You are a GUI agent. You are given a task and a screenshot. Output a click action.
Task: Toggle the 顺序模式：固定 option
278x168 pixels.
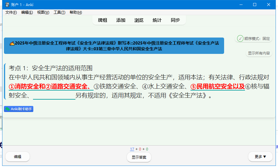click(253, 38)
